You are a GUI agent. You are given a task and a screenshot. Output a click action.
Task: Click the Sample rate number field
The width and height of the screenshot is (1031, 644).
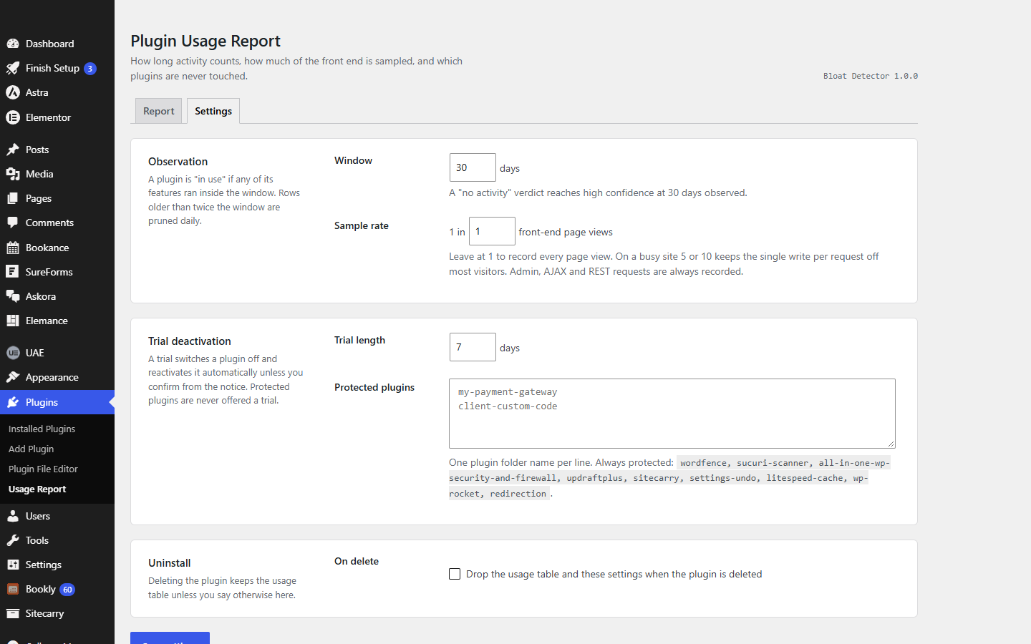pyautogui.click(x=492, y=231)
